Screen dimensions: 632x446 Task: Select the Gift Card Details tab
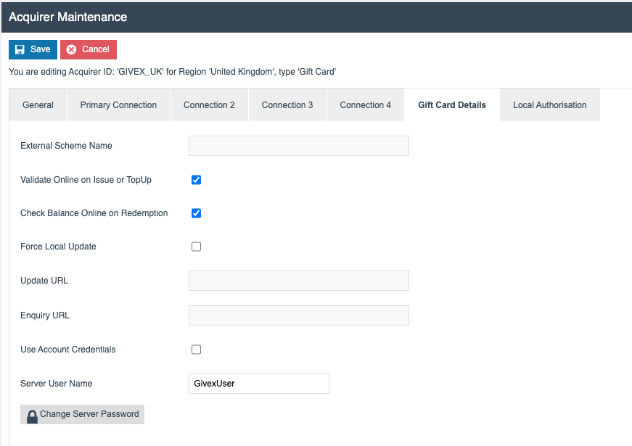tap(451, 104)
